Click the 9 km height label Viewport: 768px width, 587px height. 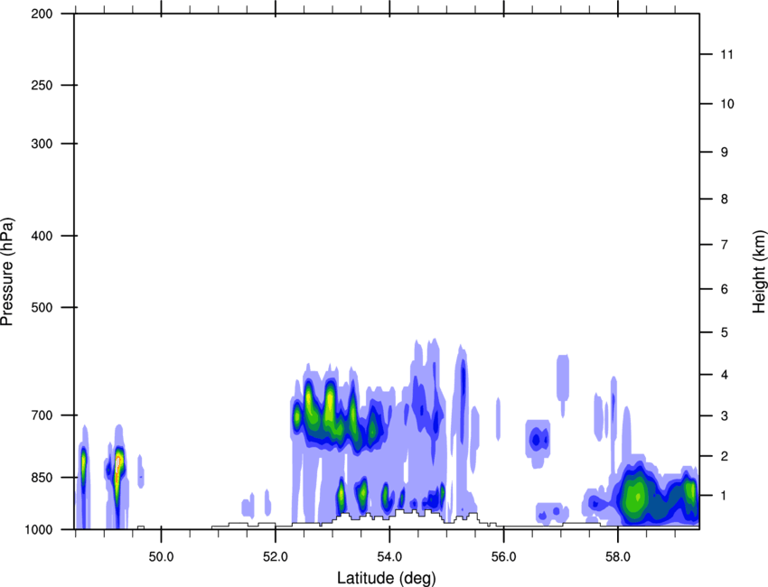click(725, 153)
